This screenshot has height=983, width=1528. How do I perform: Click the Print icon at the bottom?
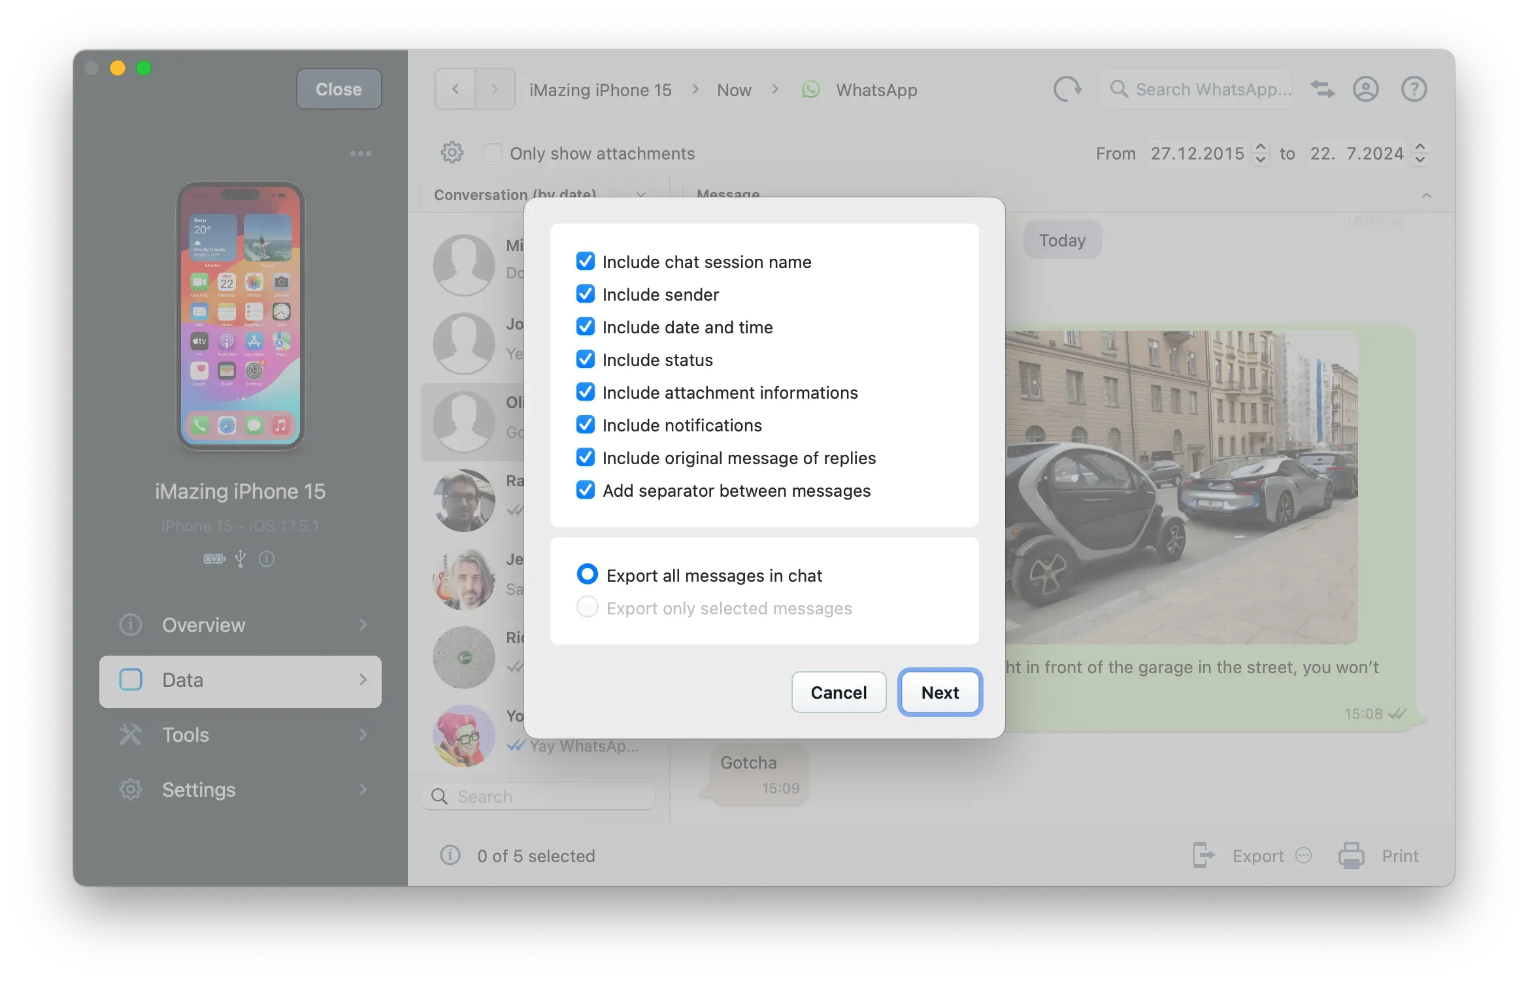1351,855
